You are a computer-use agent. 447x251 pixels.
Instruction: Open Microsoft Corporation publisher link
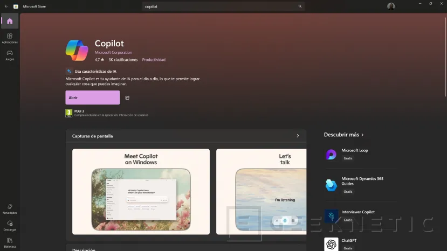pos(113,52)
